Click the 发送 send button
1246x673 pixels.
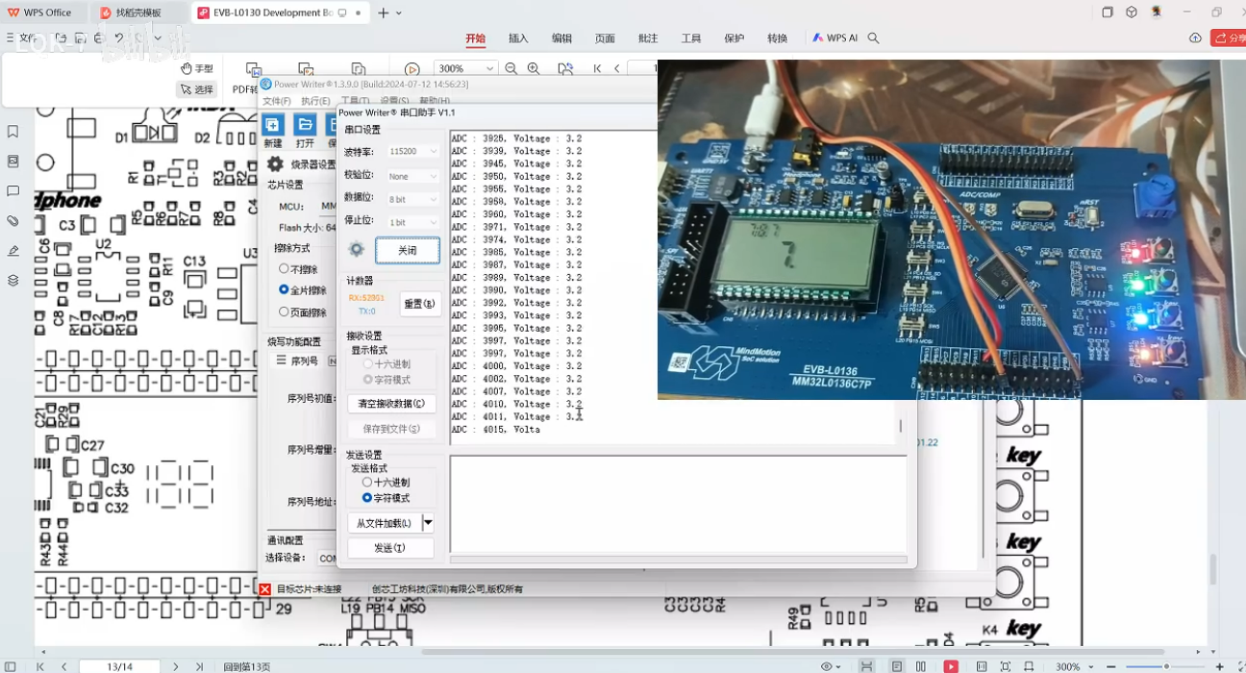click(389, 548)
